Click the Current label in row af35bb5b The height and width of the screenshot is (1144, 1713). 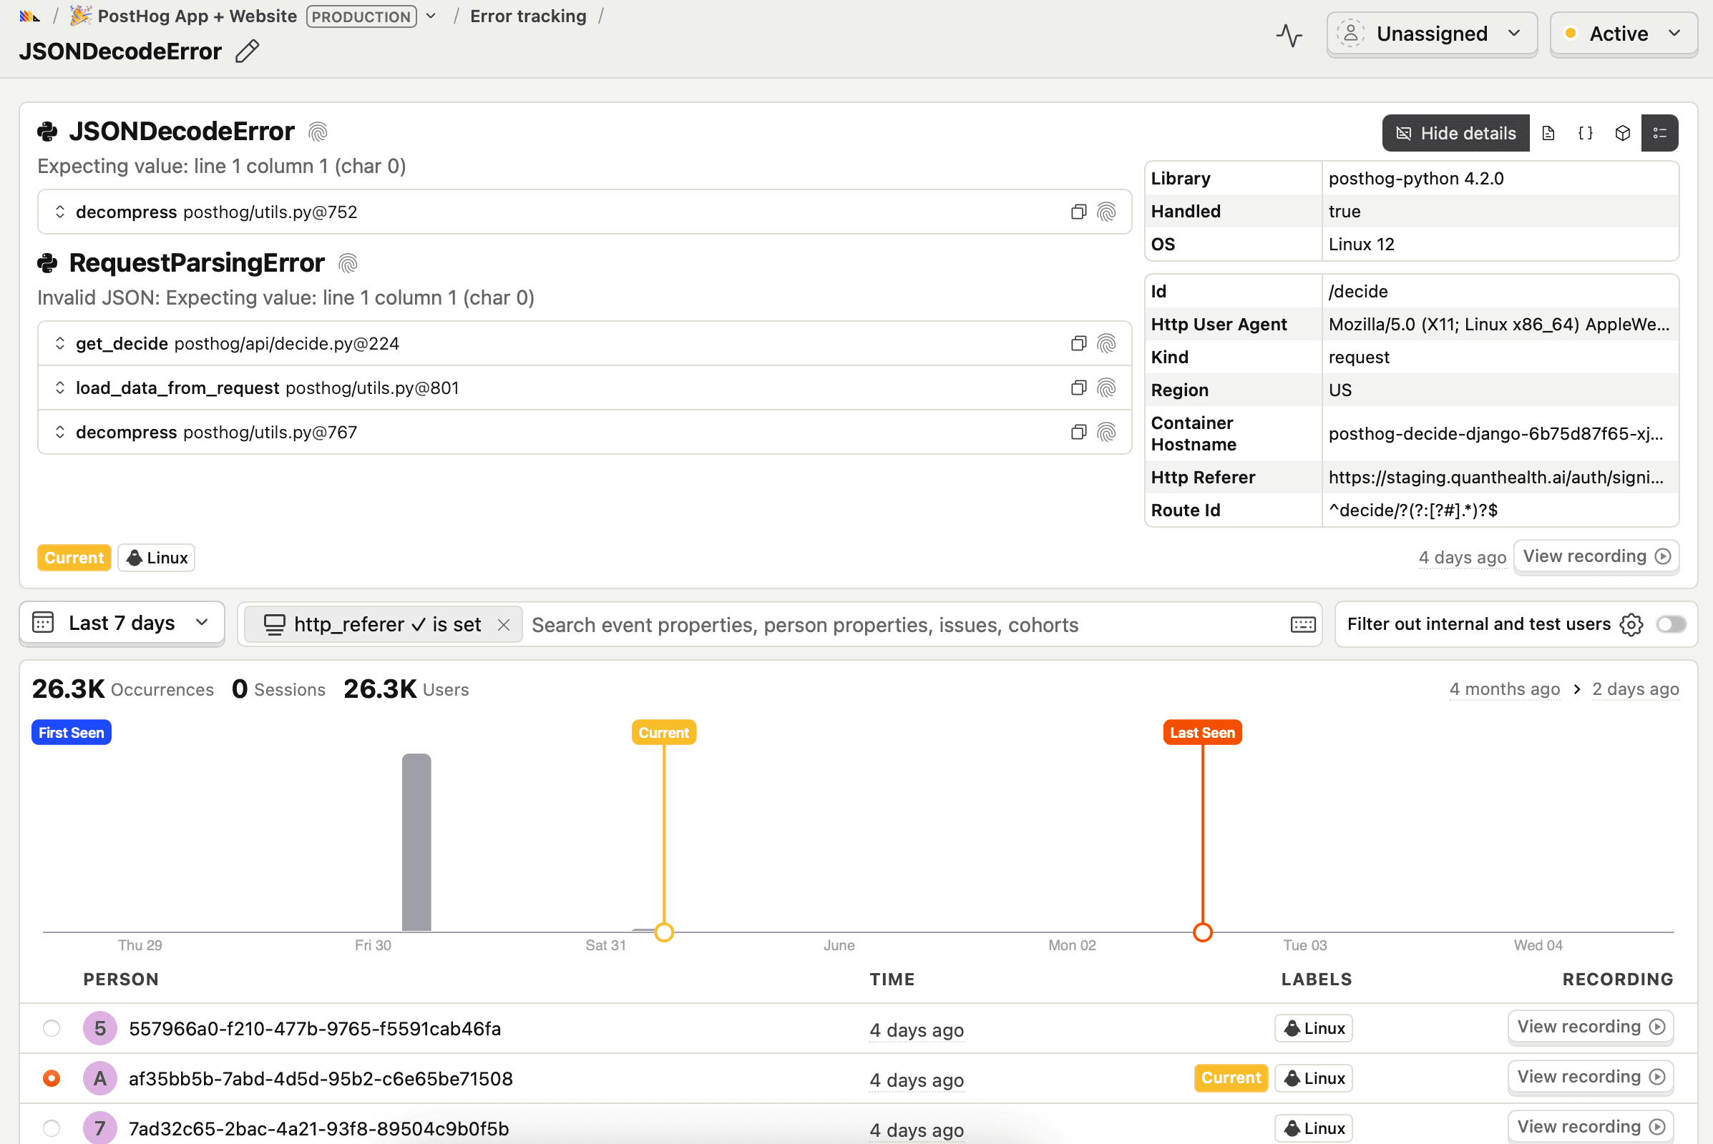click(1231, 1078)
